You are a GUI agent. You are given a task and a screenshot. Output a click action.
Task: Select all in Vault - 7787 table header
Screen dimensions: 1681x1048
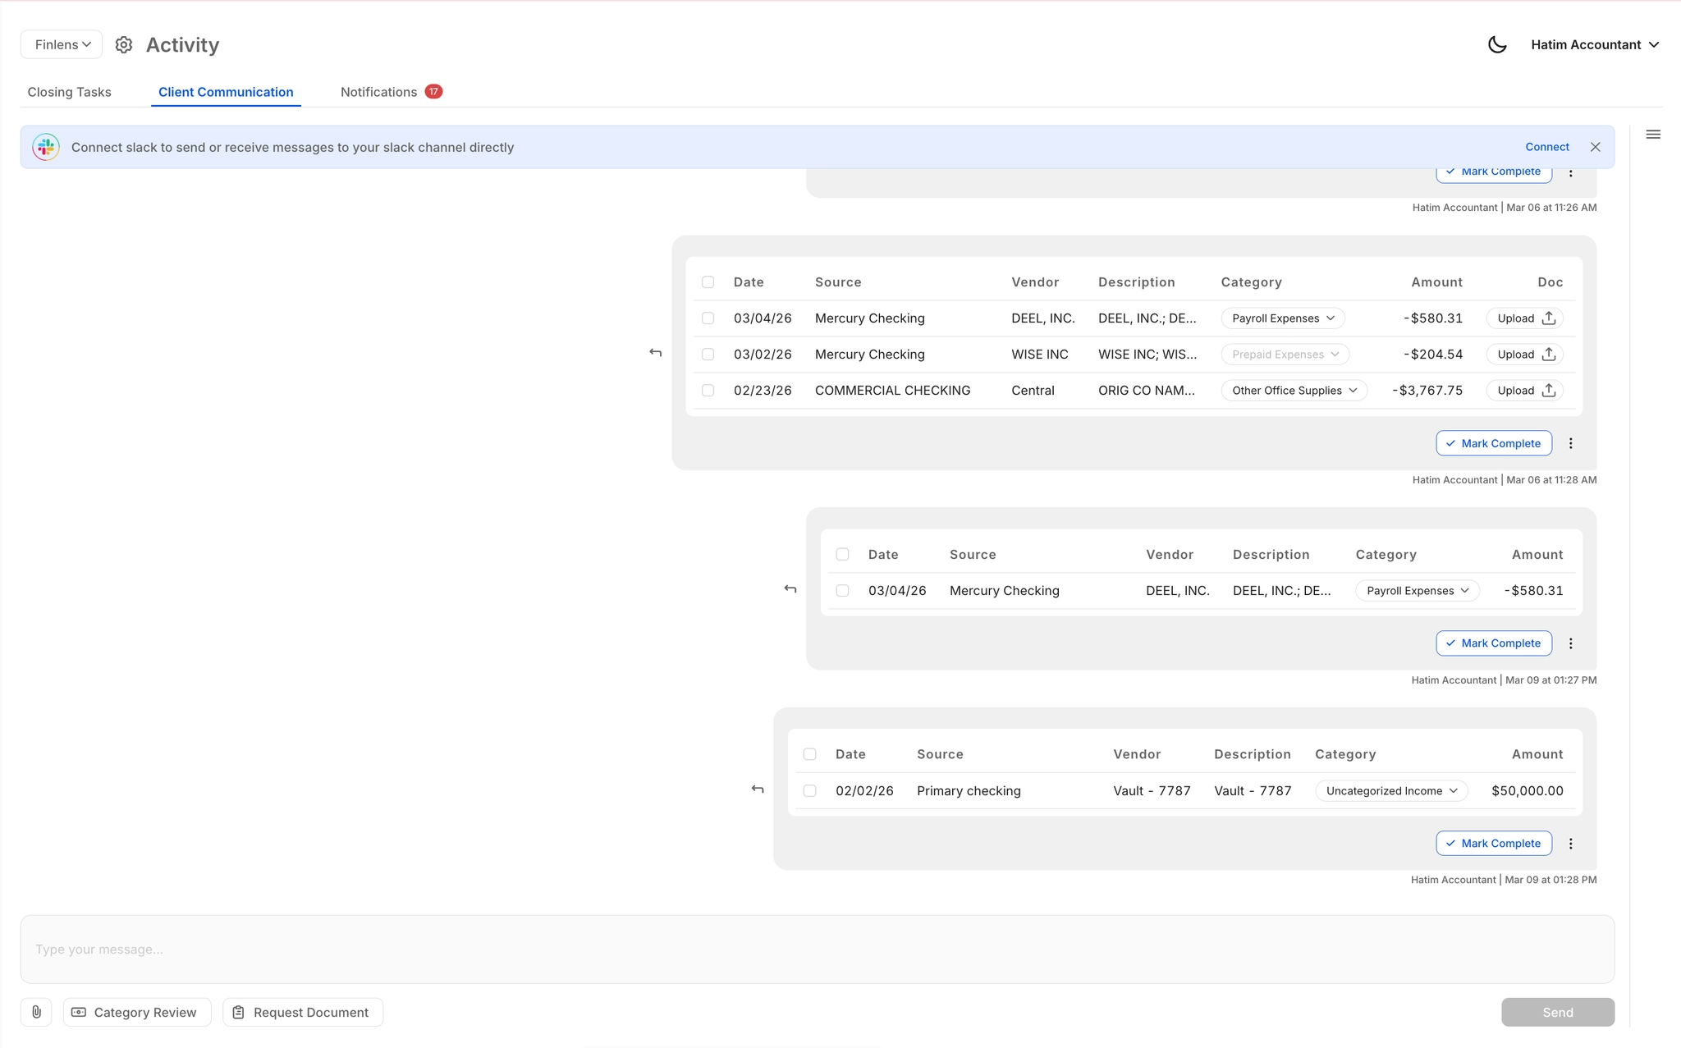coord(809,754)
